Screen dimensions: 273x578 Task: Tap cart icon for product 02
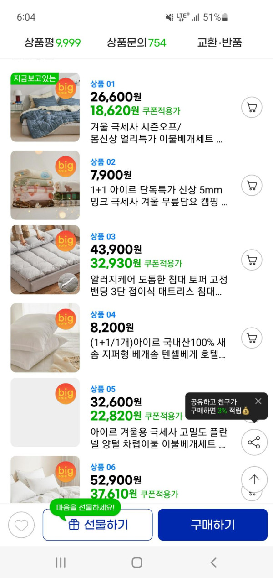[252, 185]
